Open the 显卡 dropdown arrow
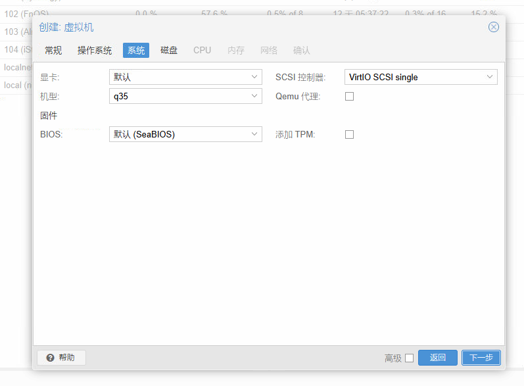This screenshot has width=524, height=386. (254, 77)
